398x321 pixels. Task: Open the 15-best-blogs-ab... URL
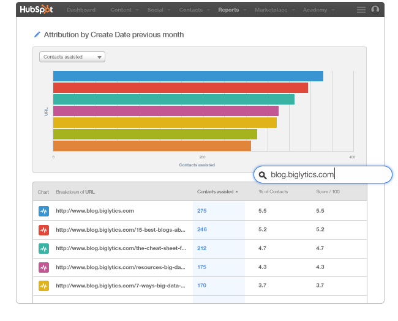tap(121, 230)
